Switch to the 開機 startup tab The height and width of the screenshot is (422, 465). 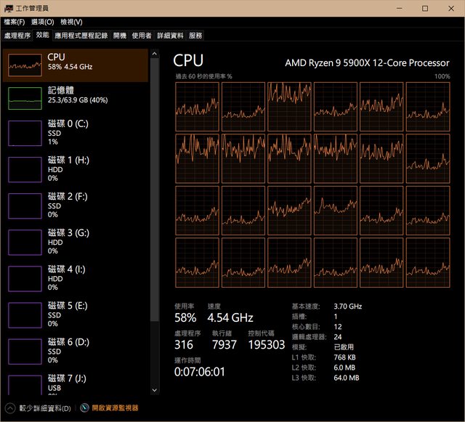120,35
